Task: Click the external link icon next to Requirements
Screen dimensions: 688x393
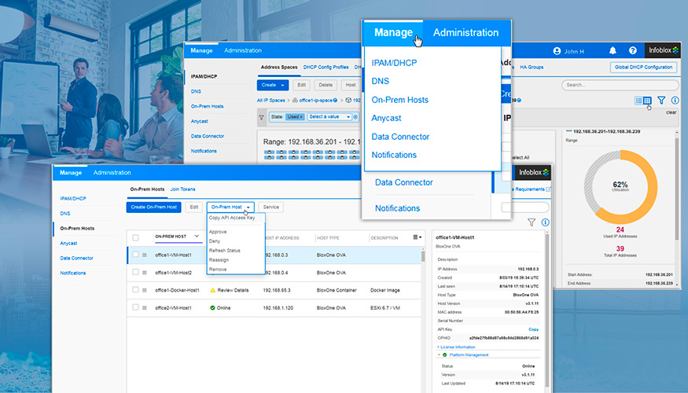Action: (x=548, y=189)
